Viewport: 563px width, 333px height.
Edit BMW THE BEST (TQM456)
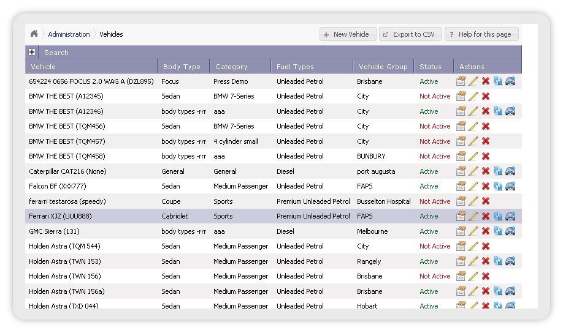(473, 126)
